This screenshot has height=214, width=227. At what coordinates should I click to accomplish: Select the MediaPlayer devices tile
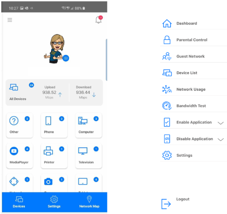(x=20, y=156)
